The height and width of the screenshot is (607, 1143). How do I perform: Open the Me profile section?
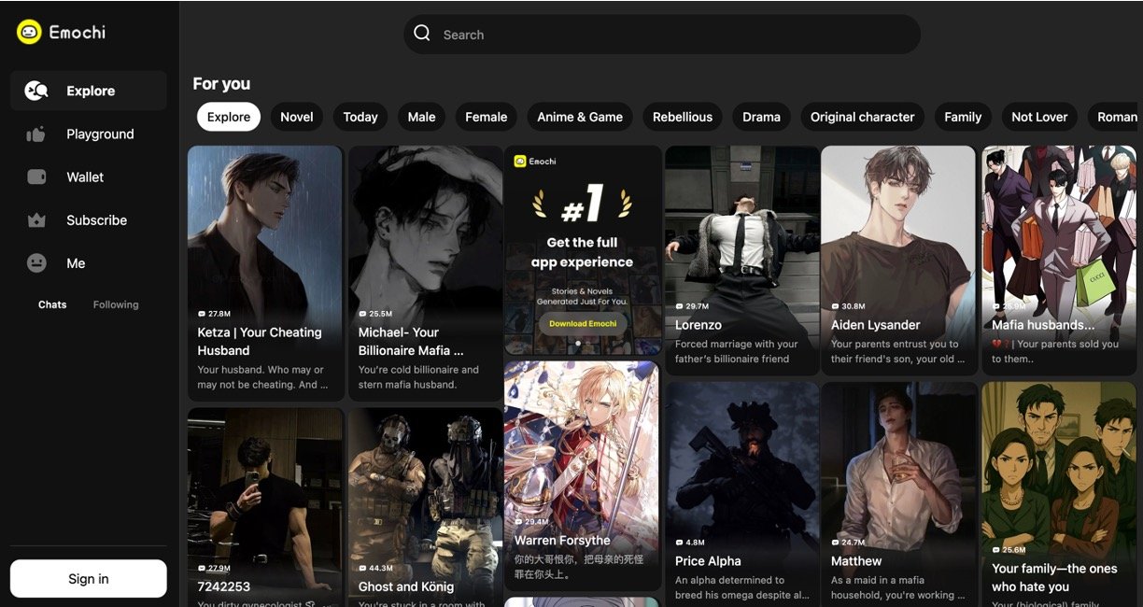89,263
